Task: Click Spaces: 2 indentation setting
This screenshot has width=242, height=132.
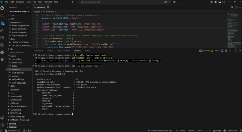Action: click(x=191, y=130)
